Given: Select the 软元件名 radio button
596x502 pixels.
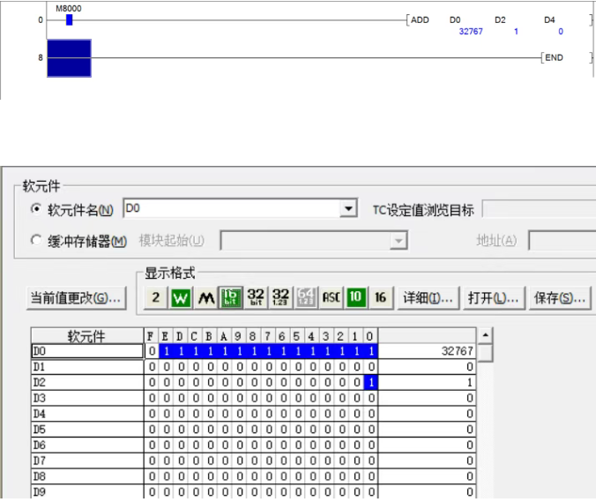Looking at the screenshot, I should pyautogui.click(x=36, y=209).
